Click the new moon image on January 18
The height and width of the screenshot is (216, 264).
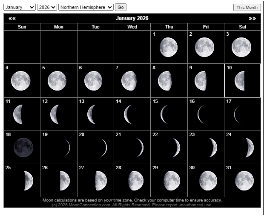[x=23, y=148]
